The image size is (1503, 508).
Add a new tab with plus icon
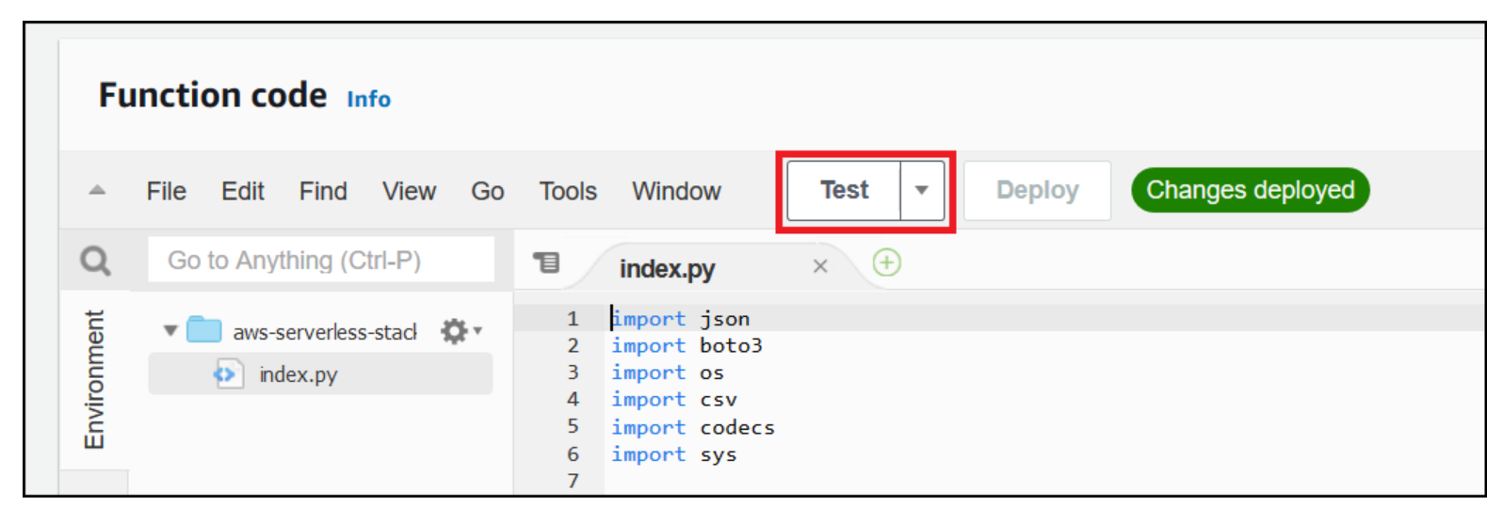[x=886, y=262]
